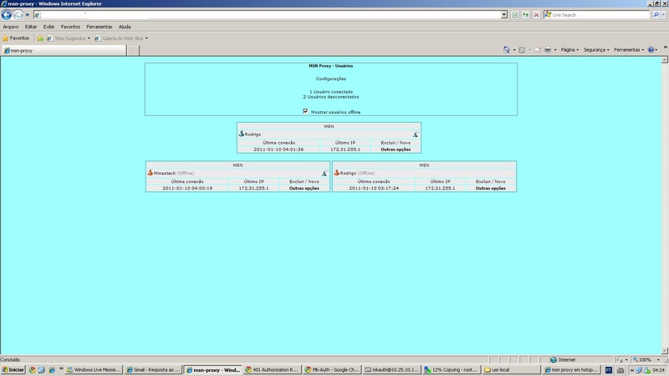
Task: Open the Ajuda menu
Action: [x=125, y=27]
